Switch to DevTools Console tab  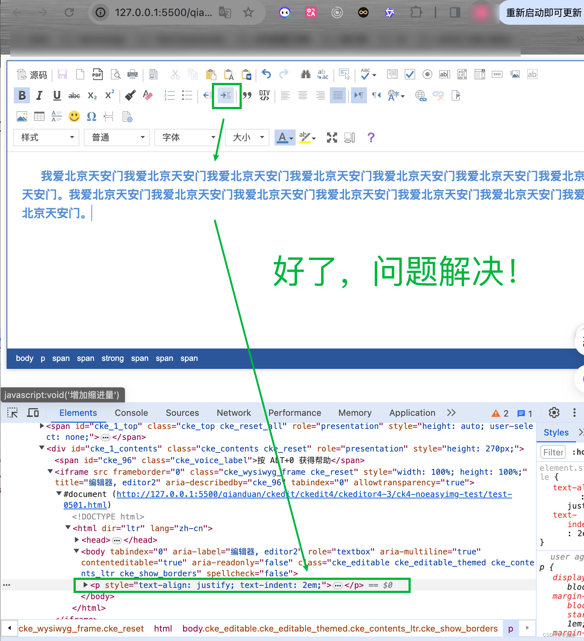point(131,413)
